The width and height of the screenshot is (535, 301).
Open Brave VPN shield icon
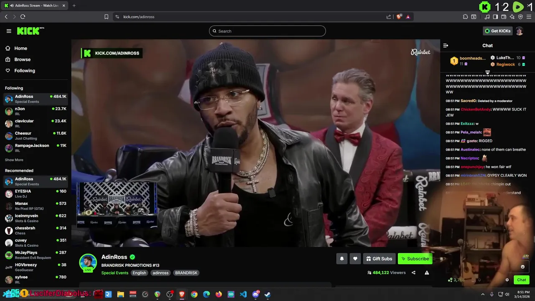pyautogui.click(x=520, y=17)
